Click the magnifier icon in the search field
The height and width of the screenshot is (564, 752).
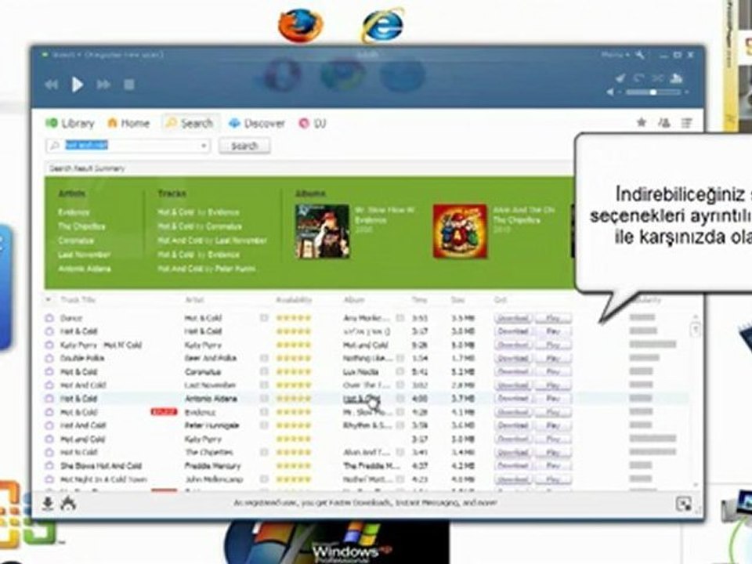[x=55, y=146]
